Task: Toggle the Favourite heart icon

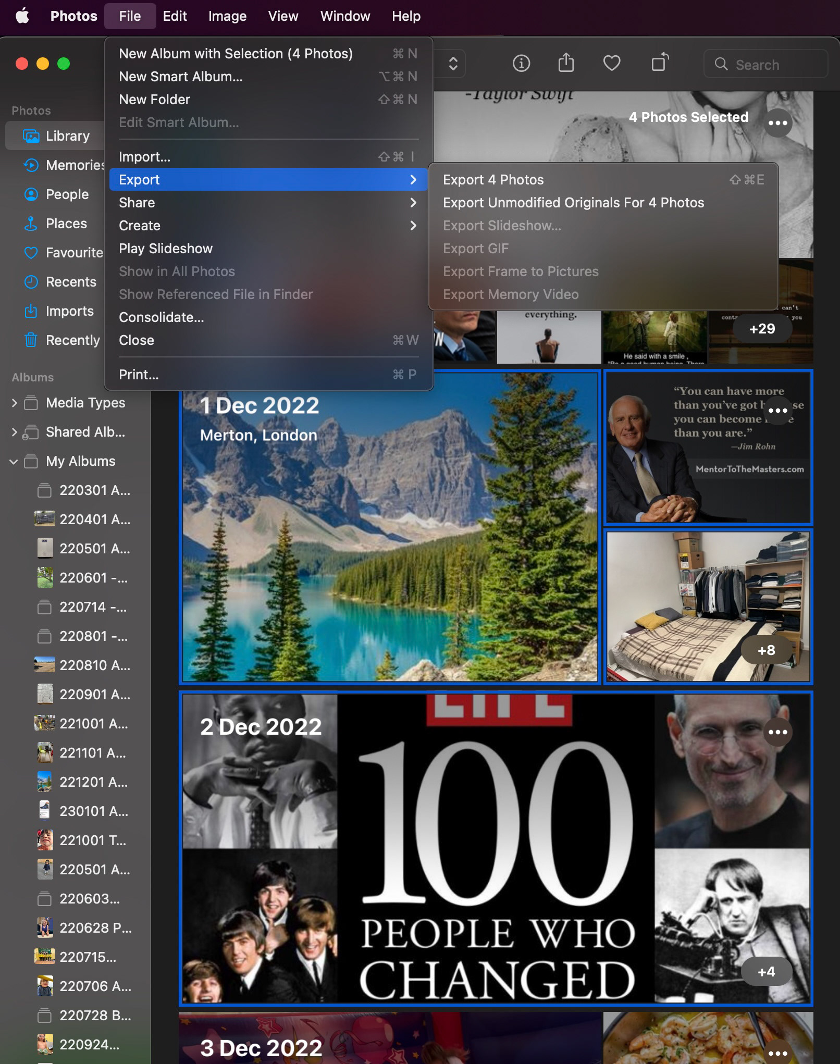Action: [x=611, y=64]
